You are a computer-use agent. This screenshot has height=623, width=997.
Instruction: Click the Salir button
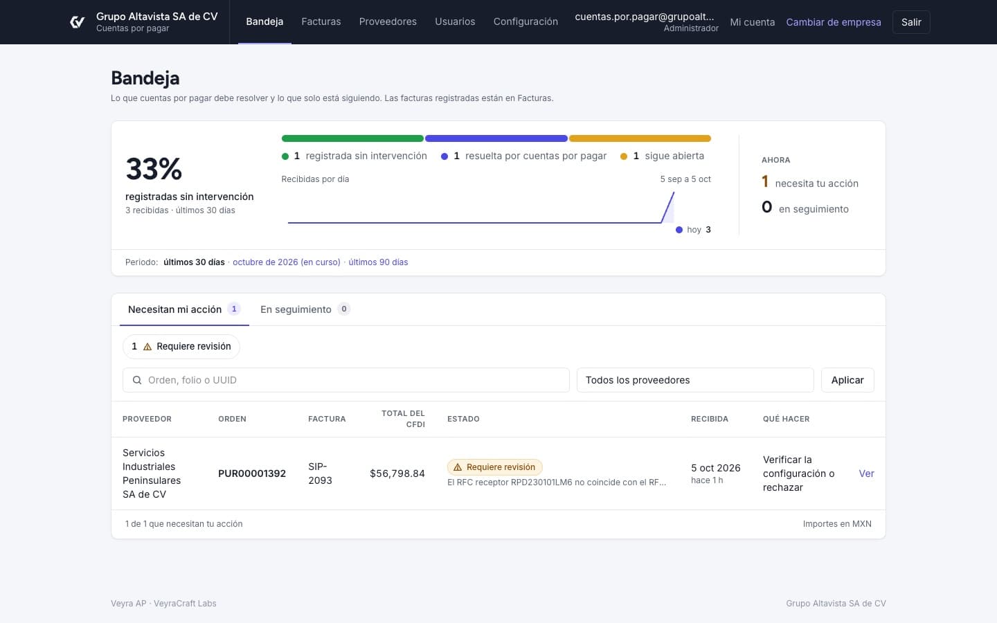coord(911,22)
